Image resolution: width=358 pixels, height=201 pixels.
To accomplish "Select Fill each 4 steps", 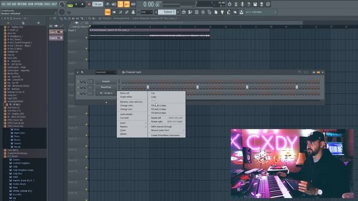I will tap(159, 109).
